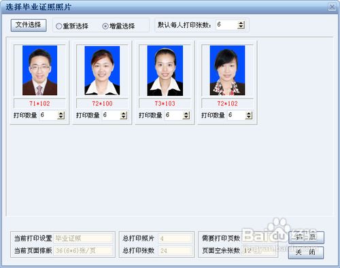Select the woman's photo labeled 72*102
This screenshot has height=268, width=340.
click(x=227, y=70)
